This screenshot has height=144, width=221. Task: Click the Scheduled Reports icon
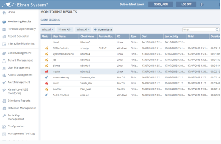[4, 101]
